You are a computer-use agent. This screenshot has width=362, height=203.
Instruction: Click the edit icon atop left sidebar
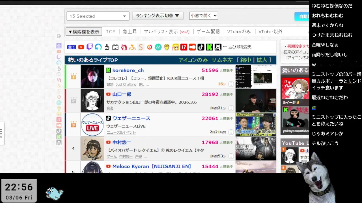click(x=59, y=36)
